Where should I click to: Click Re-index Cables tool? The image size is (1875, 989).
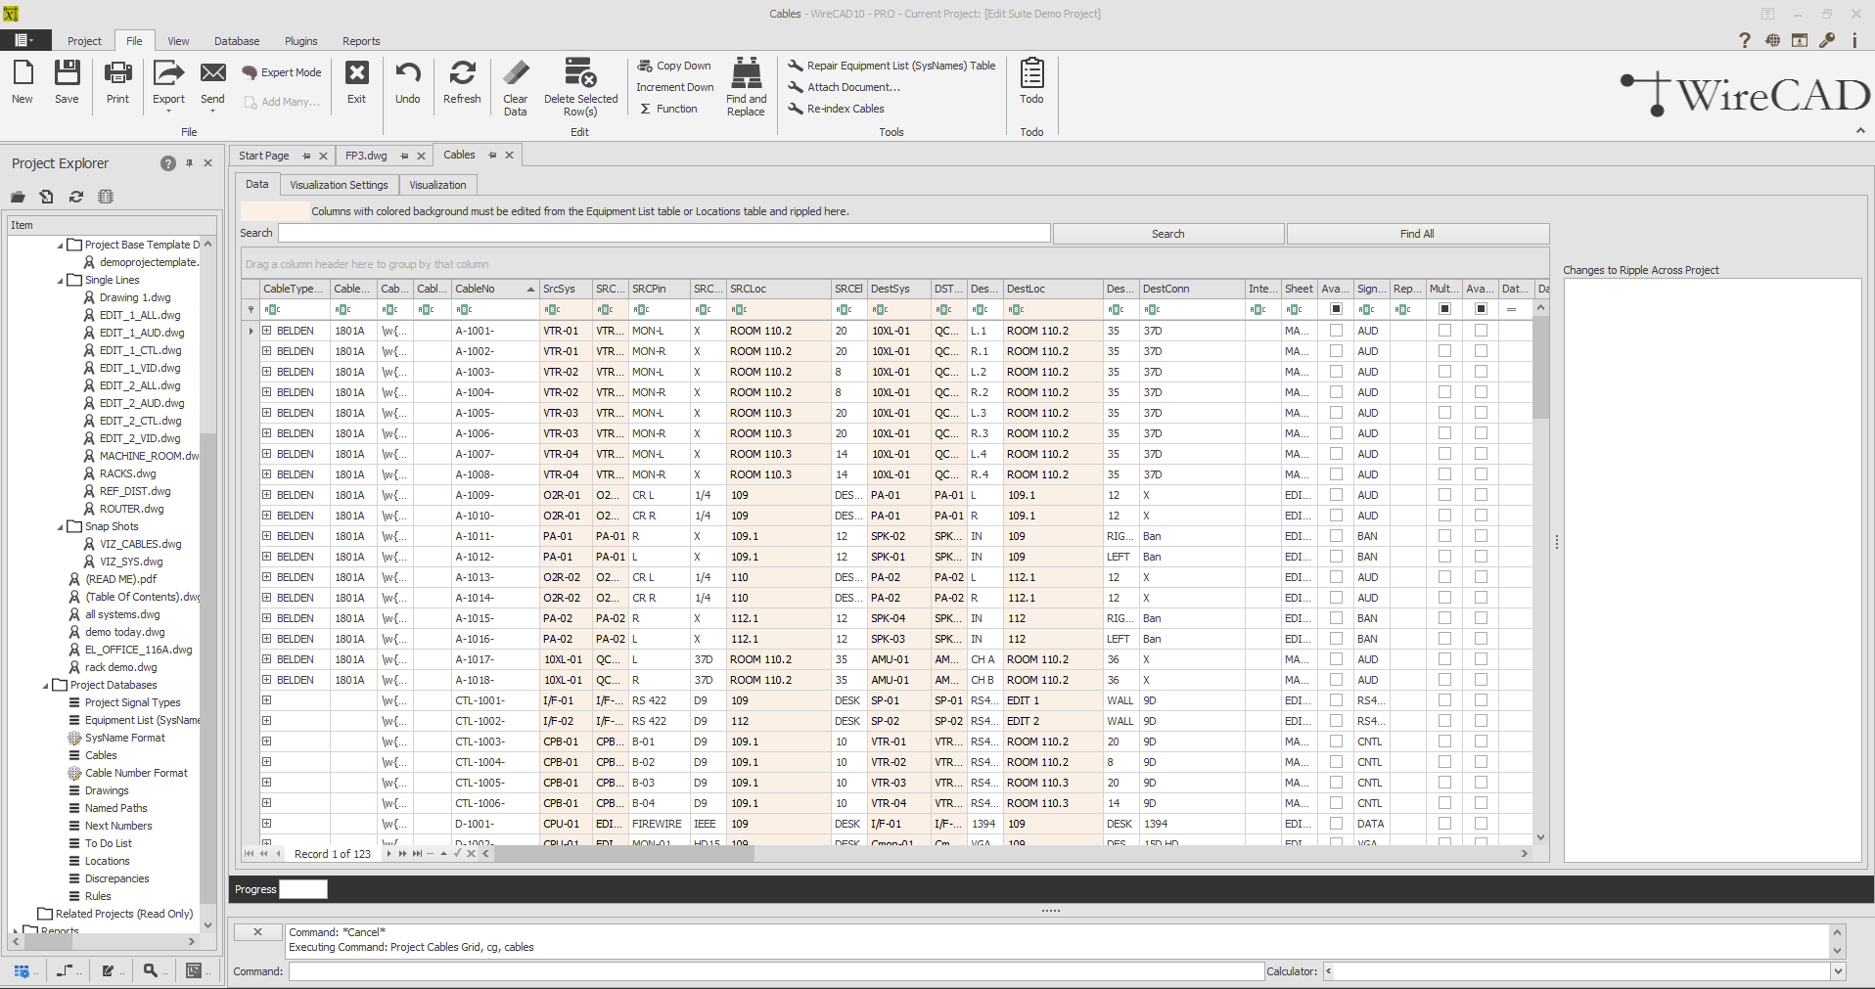click(837, 109)
